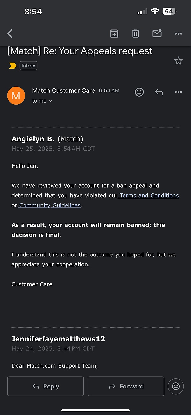The image size is (191, 415).
Task: Tap the Match Customer Care sender name
Action: point(63,90)
